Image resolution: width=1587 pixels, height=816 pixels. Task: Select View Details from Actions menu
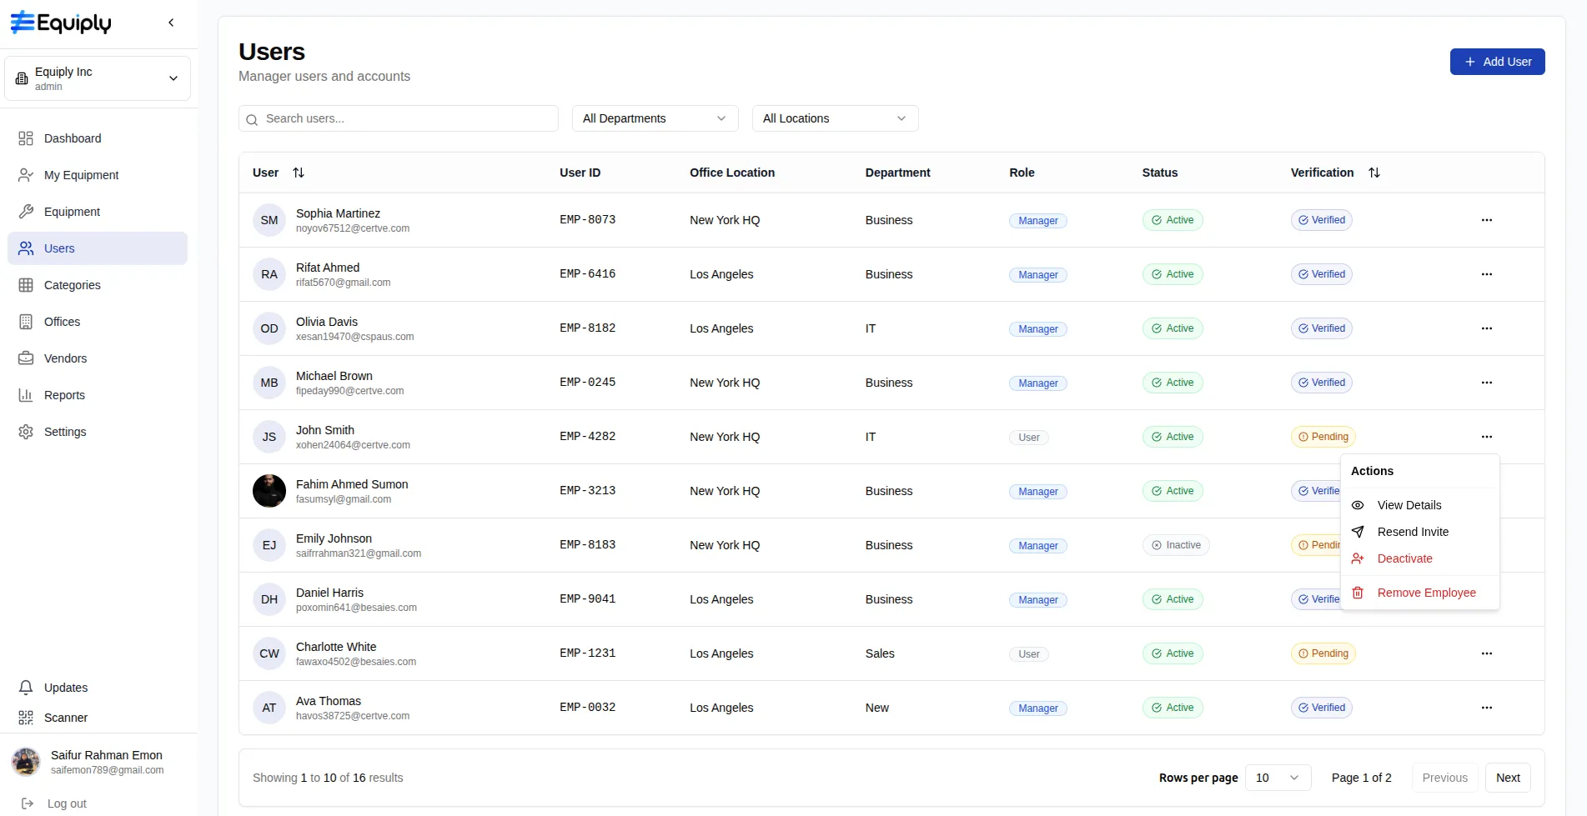click(1409, 505)
